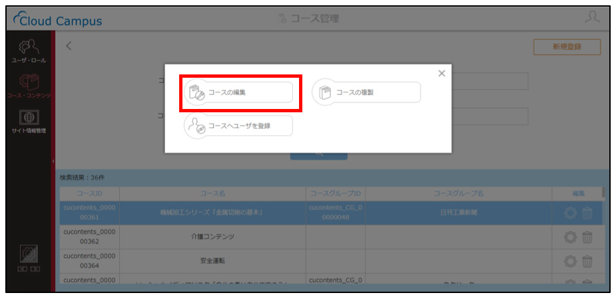This screenshot has width=616, height=299.
Task: Close the course options dialog
Action: tap(442, 73)
